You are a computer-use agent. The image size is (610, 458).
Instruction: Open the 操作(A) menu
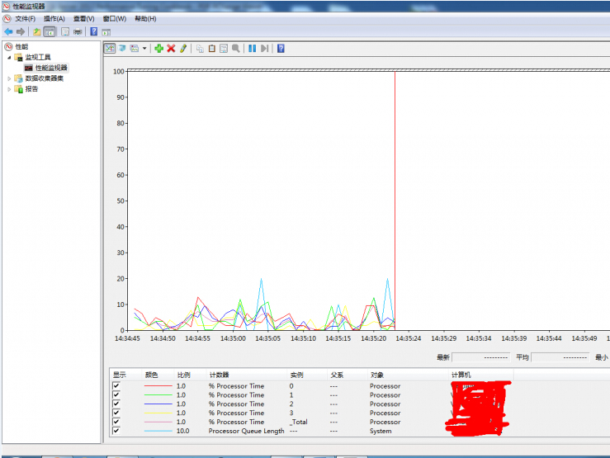click(54, 18)
